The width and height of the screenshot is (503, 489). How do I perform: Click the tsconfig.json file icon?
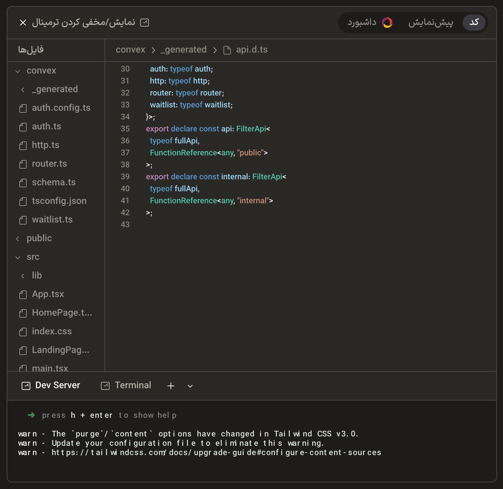click(x=23, y=201)
